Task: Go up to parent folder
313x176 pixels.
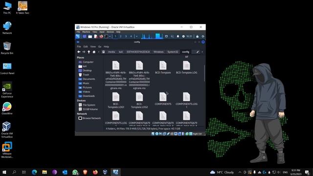Action: point(89,52)
